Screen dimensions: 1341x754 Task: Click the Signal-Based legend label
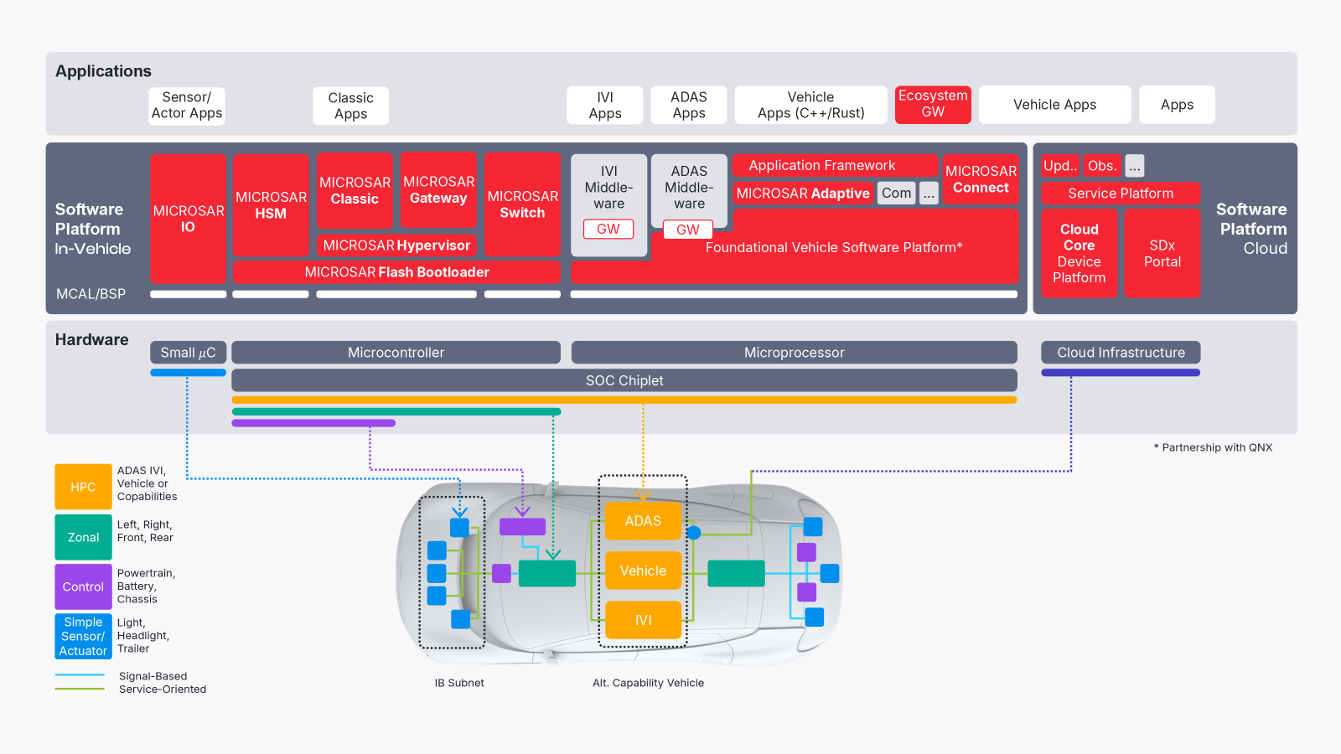153,676
